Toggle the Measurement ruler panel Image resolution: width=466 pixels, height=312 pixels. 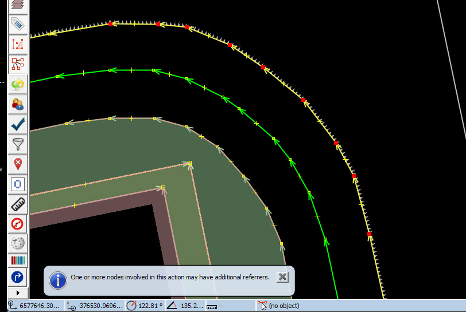(x=18, y=204)
